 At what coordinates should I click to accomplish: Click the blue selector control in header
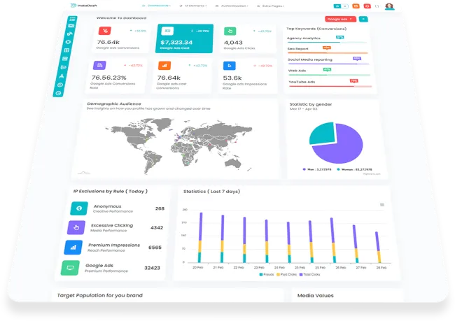(341, 6)
